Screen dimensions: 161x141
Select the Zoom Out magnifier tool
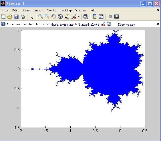[x=47, y=17]
